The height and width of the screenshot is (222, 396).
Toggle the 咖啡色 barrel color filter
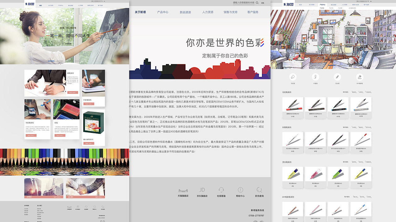(354, 92)
